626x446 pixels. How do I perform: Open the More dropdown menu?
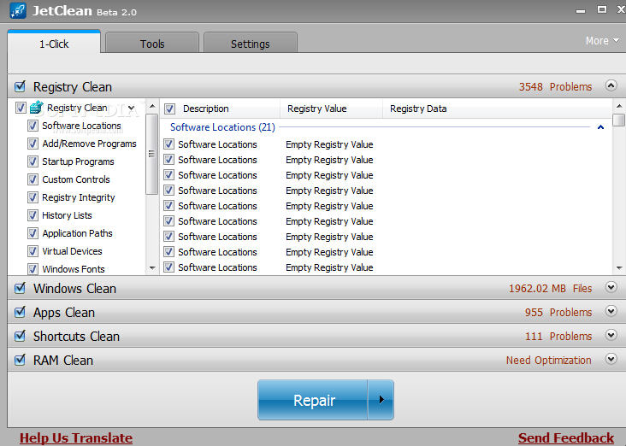pyautogui.click(x=602, y=41)
